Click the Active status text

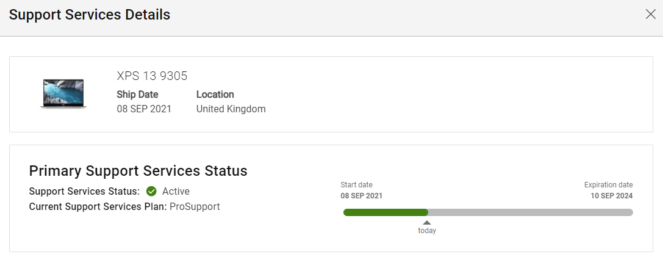click(x=176, y=192)
